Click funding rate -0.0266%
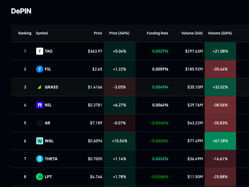249x187 pixels. click(x=159, y=177)
